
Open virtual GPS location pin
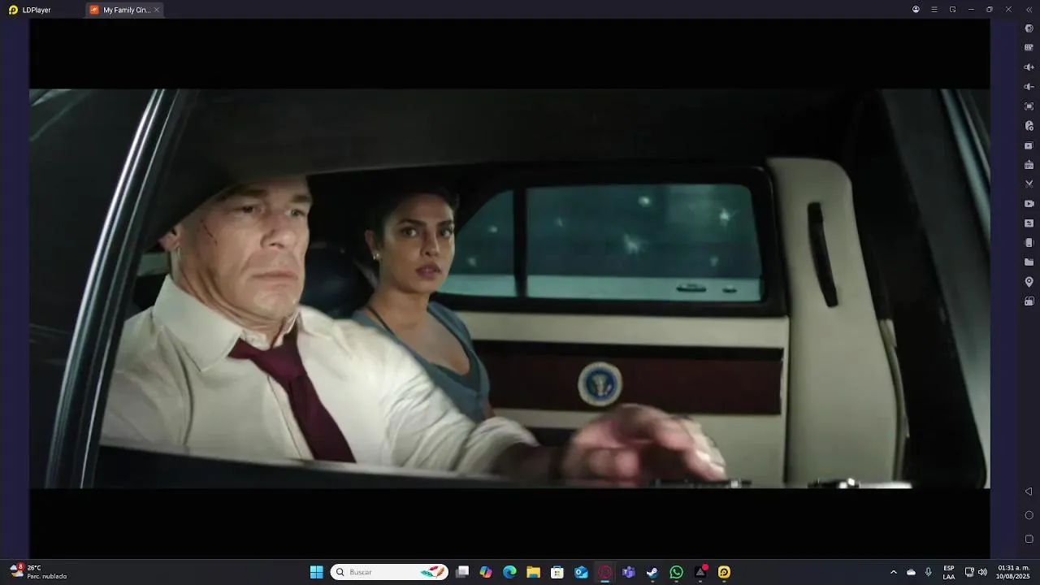click(x=1029, y=282)
